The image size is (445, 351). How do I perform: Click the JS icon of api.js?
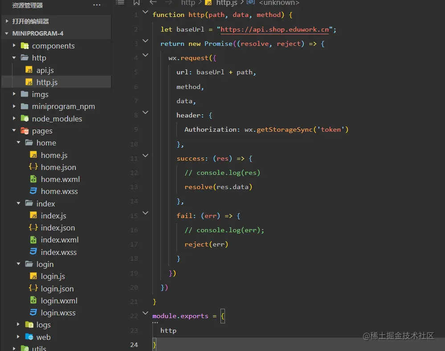(x=29, y=70)
